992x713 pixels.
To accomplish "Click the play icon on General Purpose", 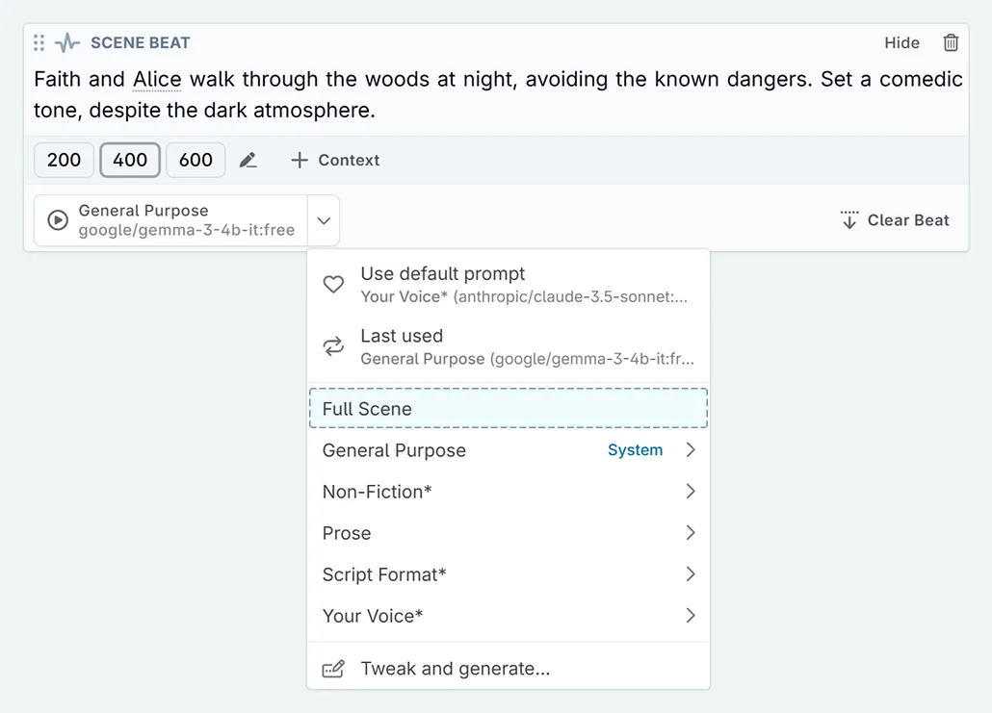I will (x=58, y=220).
